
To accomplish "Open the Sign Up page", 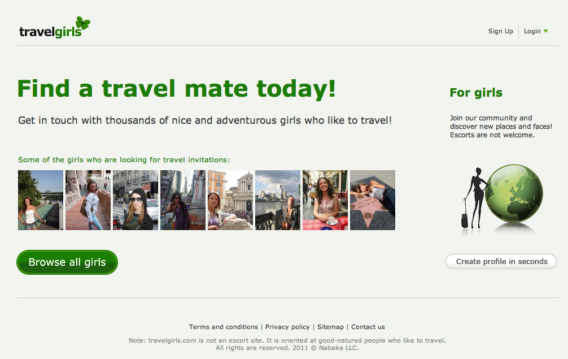I will pyautogui.click(x=501, y=31).
